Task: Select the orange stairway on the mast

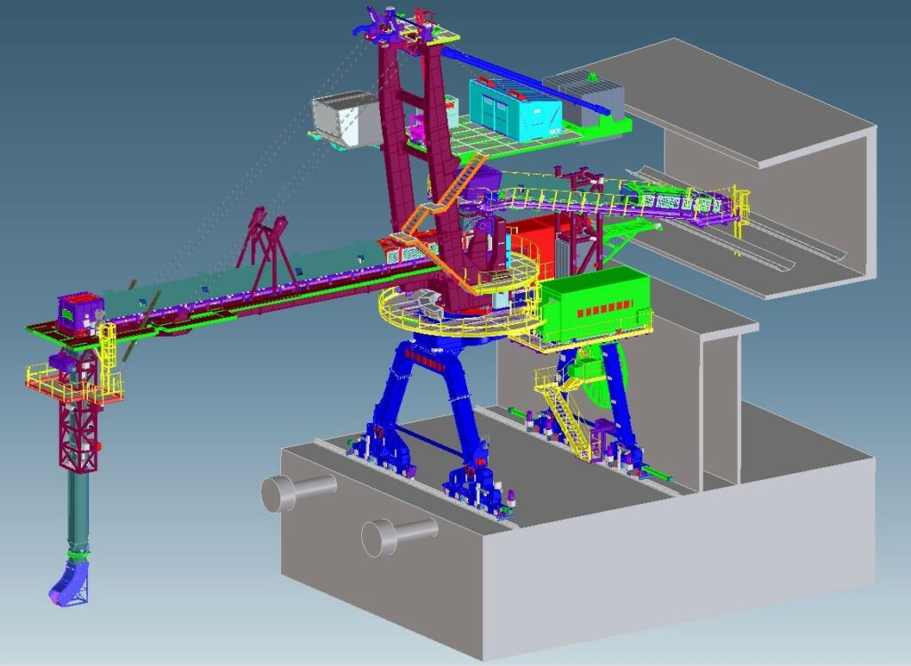Action: tap(445, 207)
